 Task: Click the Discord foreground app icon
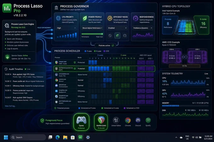pyautogui.click(x=138, y=120)
